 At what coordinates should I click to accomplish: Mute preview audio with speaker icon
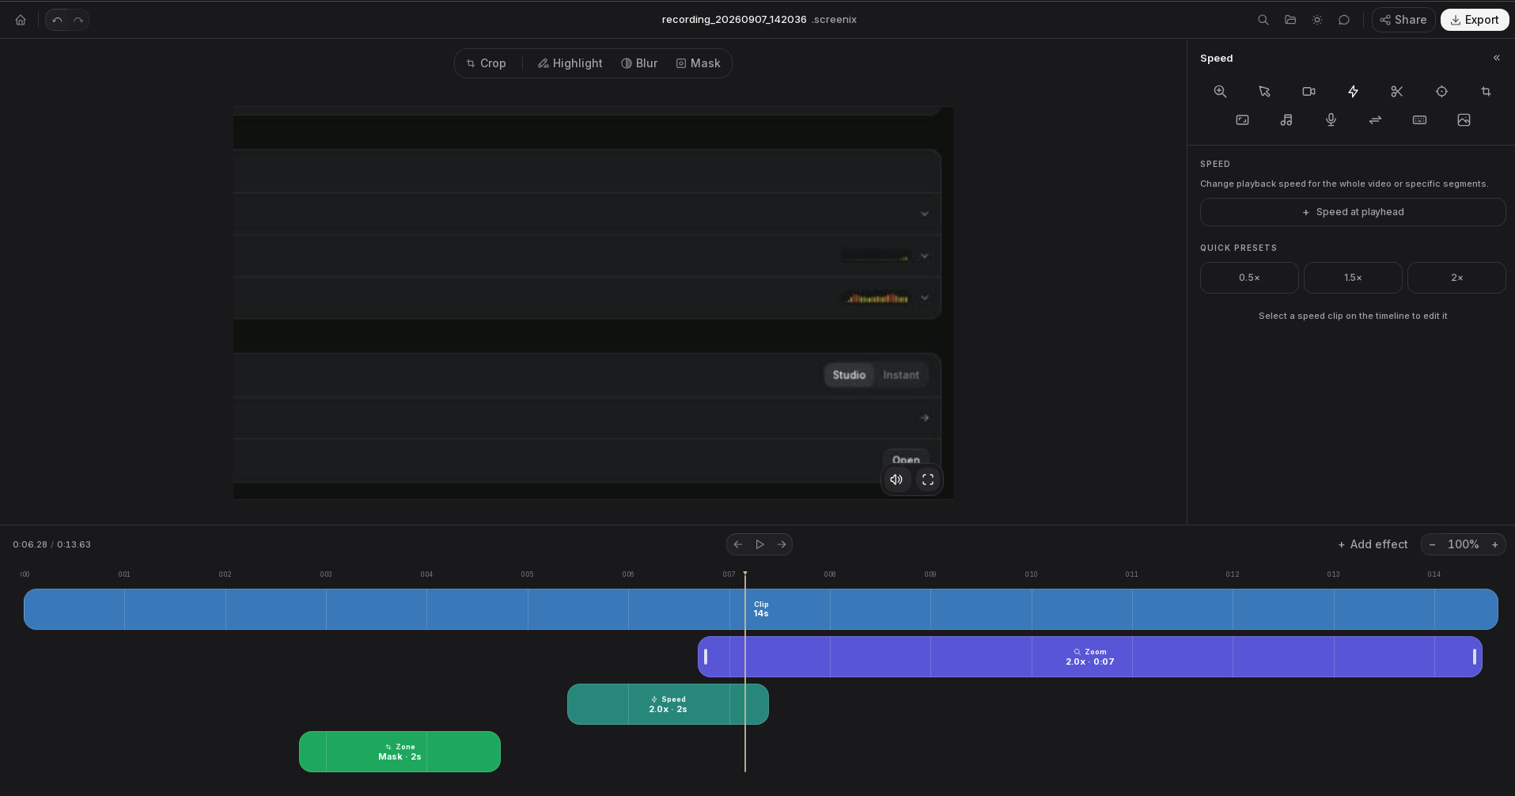click(x=896, y=479)
